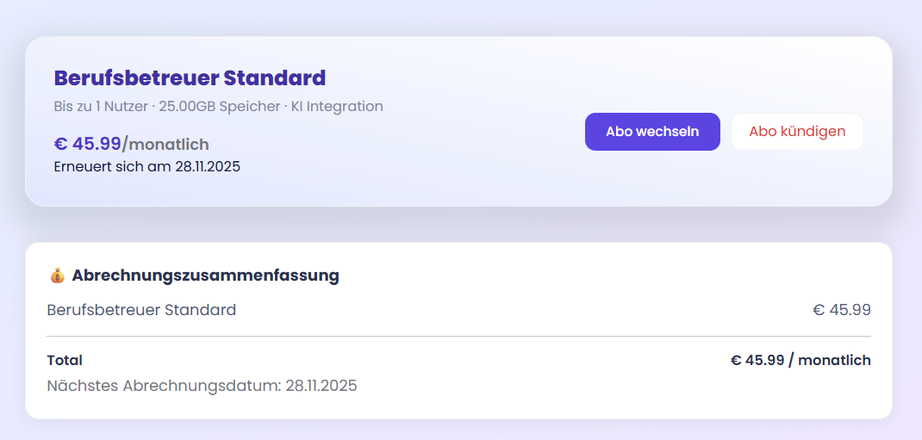Click the '€ 45.99 / monatlich' total amount
Image resolution: width=922 pixels, height=440 pixels.
pyautogui.click(x=801, y=360)
